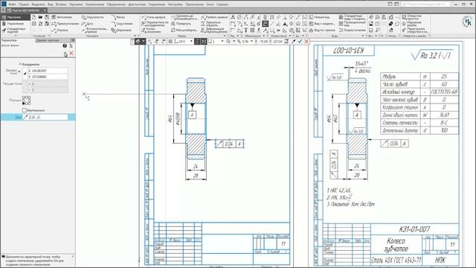The height and width of the screenshot is (268, 476).
Task: Select the bottom-left position radio point
Action: point(24,103)
